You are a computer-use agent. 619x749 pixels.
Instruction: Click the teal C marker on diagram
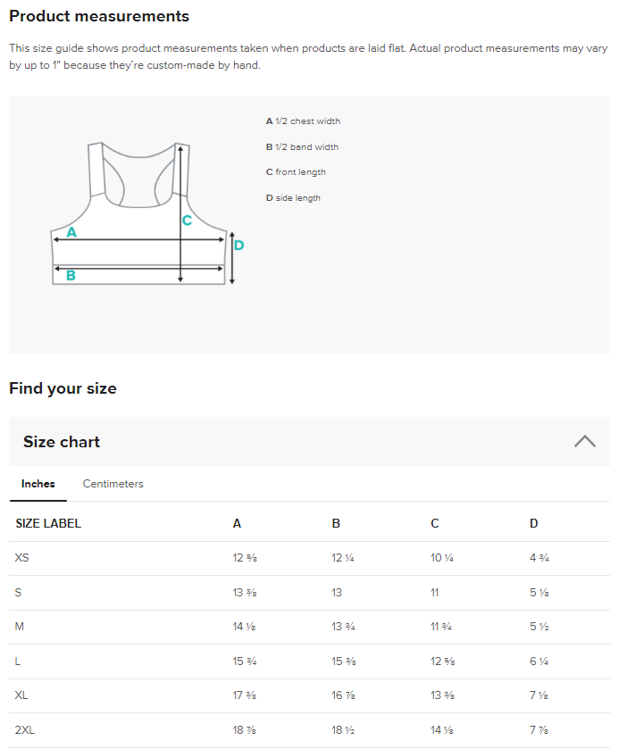187,221
